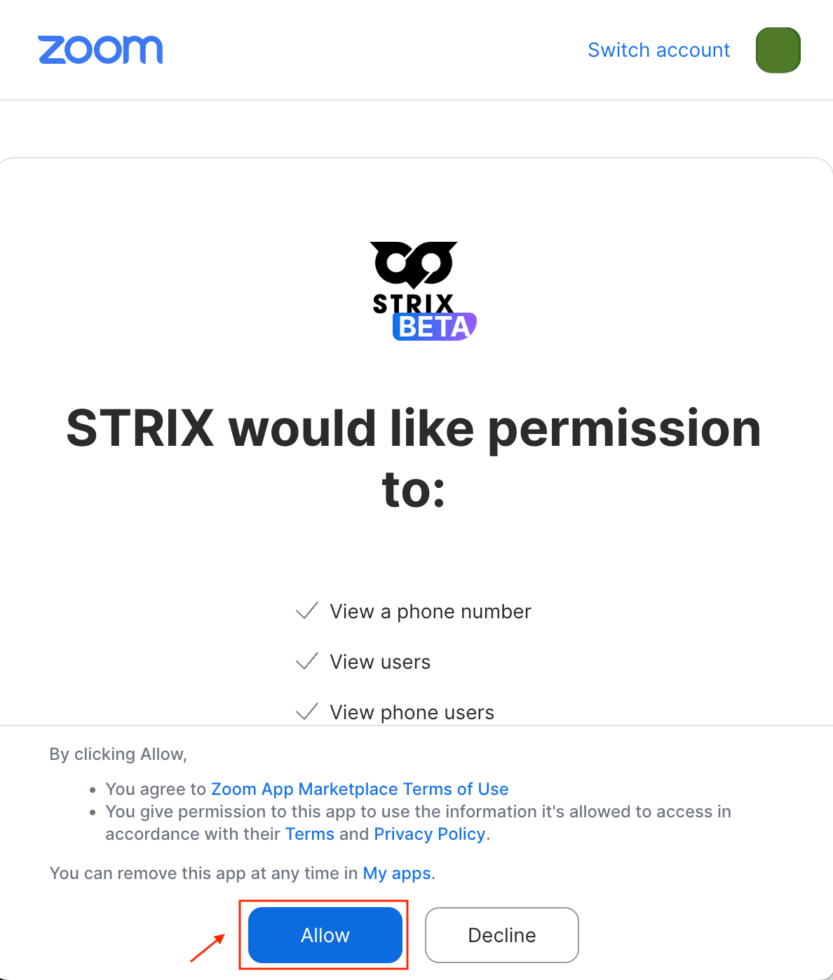
Task: Open Zoom App Marketplace Terms of Use
Action: pyautogui.click(x=360, y=789)
